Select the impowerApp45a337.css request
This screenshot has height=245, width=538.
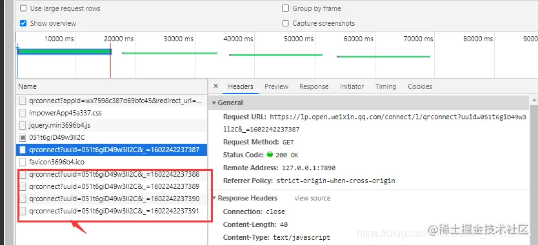pos(112,113)
